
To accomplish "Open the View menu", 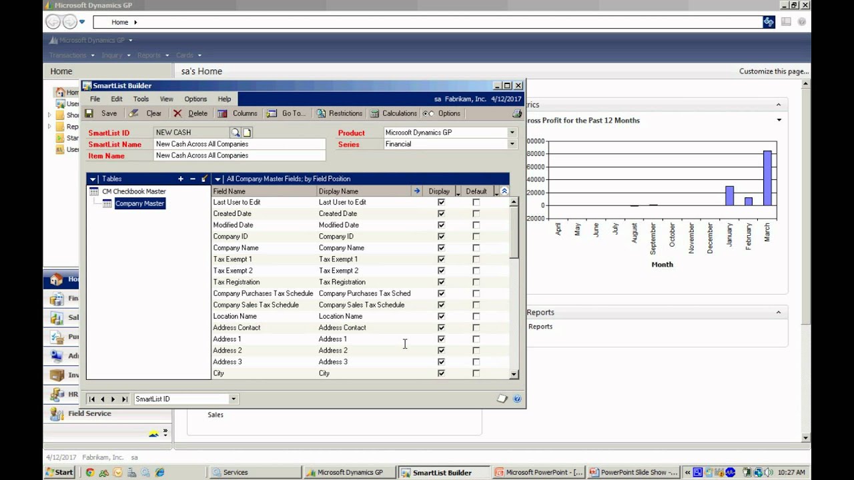I will pyautogui.click(x=166, y=99).
